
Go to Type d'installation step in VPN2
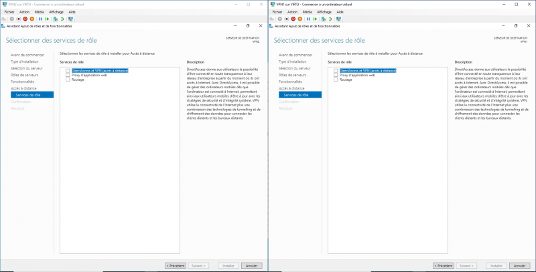pos(25,61)
